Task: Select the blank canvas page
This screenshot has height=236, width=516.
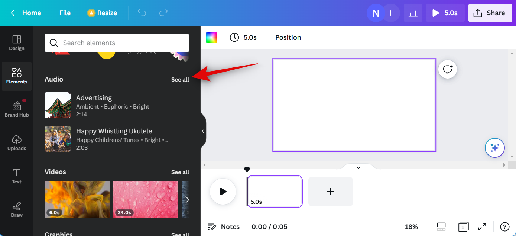Action: [x=354, y=105]
